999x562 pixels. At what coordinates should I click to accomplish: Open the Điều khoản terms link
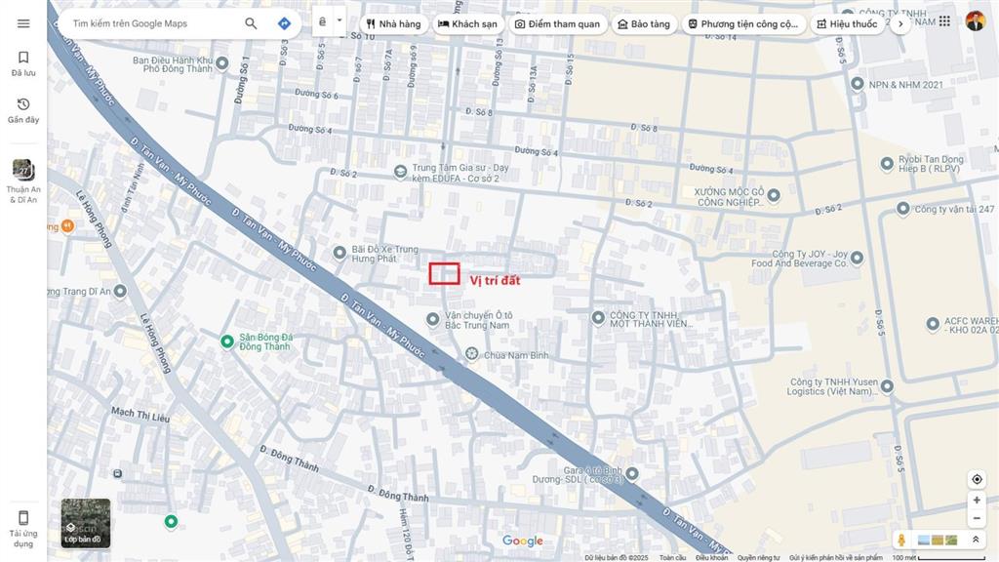711,557
